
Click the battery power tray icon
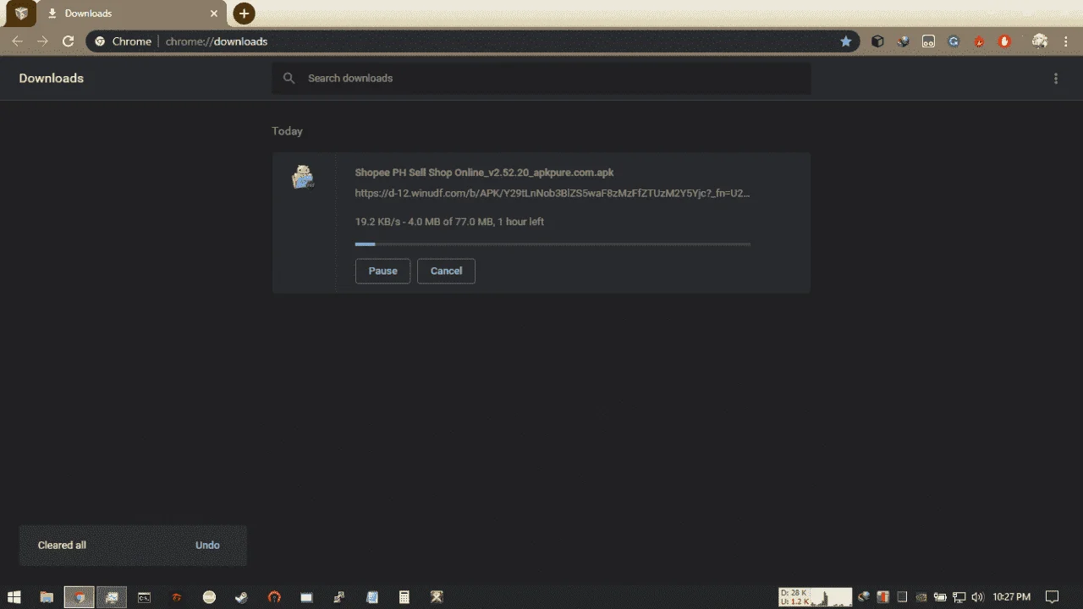pos(940,597)
